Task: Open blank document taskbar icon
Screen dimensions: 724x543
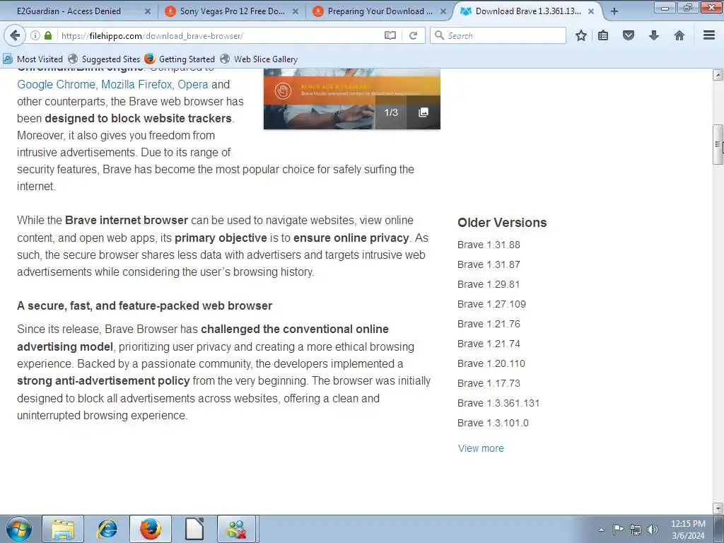Action: [194, 529]
